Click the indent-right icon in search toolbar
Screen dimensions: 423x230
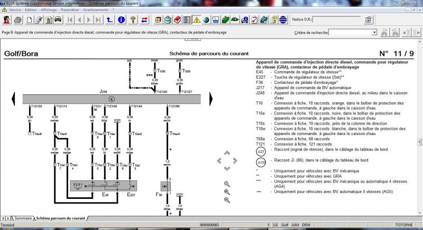(x=416, y=33)
